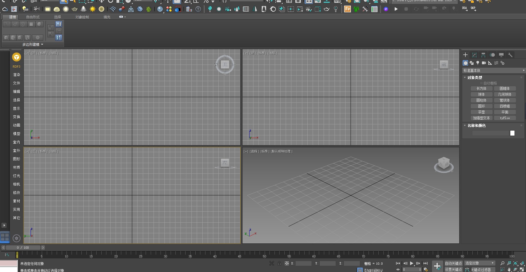Click the Zoom magnifier navigation icon
Viewport: 526px width, 272px height.
[x=502, y=263]
